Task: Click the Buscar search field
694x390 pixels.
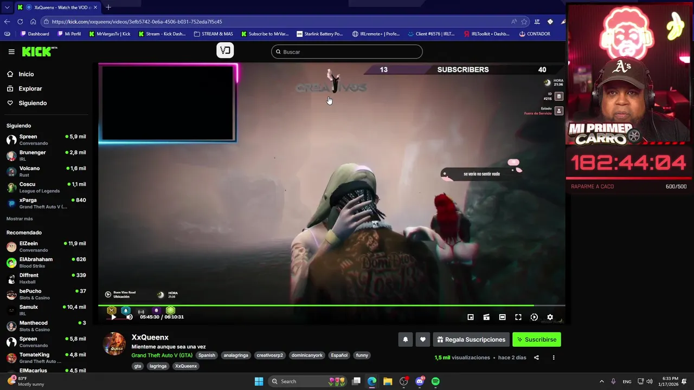Action: (347, 52)
